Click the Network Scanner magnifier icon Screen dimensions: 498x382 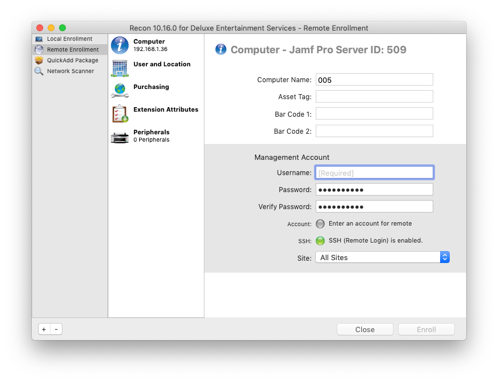pyautogui.click(x=39, y=71)
